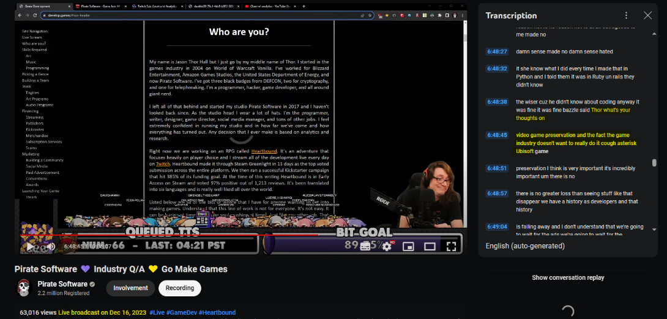Open the #Heartbound hashtag link
Viewport: 667px width, 319px height.
pos(217,313)
